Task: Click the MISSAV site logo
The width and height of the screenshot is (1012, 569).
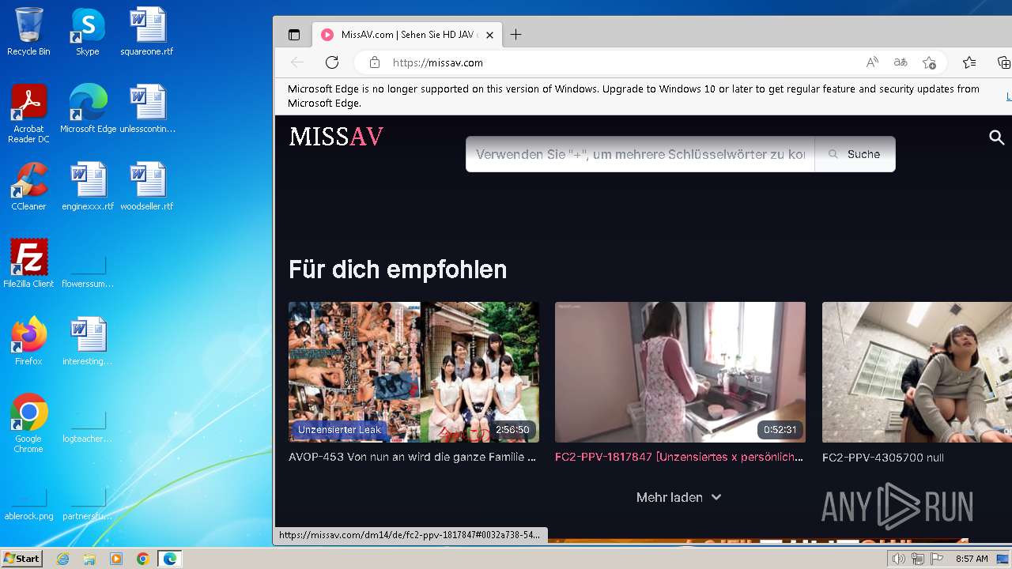Action: point(336,138)
